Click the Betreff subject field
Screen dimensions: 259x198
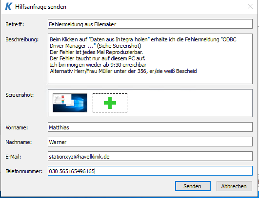coord(150,24)
